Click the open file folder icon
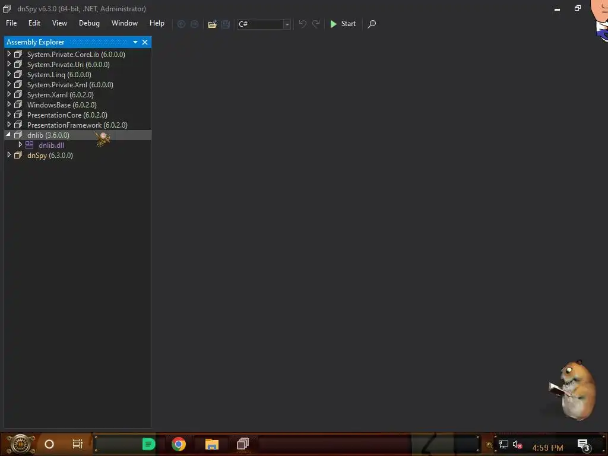 (x=212, y=24)
